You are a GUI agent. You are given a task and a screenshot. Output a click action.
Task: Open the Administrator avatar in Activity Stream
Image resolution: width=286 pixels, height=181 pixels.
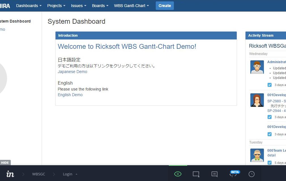pos(257,67)
